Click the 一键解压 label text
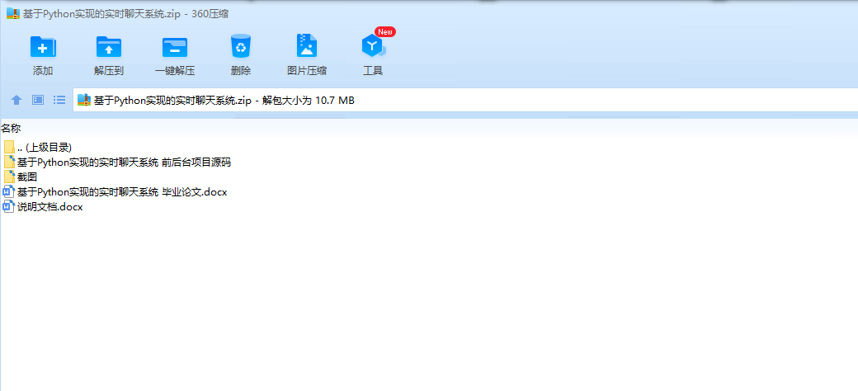This screenshot has height=391, width=858. [x=175, y=71]
